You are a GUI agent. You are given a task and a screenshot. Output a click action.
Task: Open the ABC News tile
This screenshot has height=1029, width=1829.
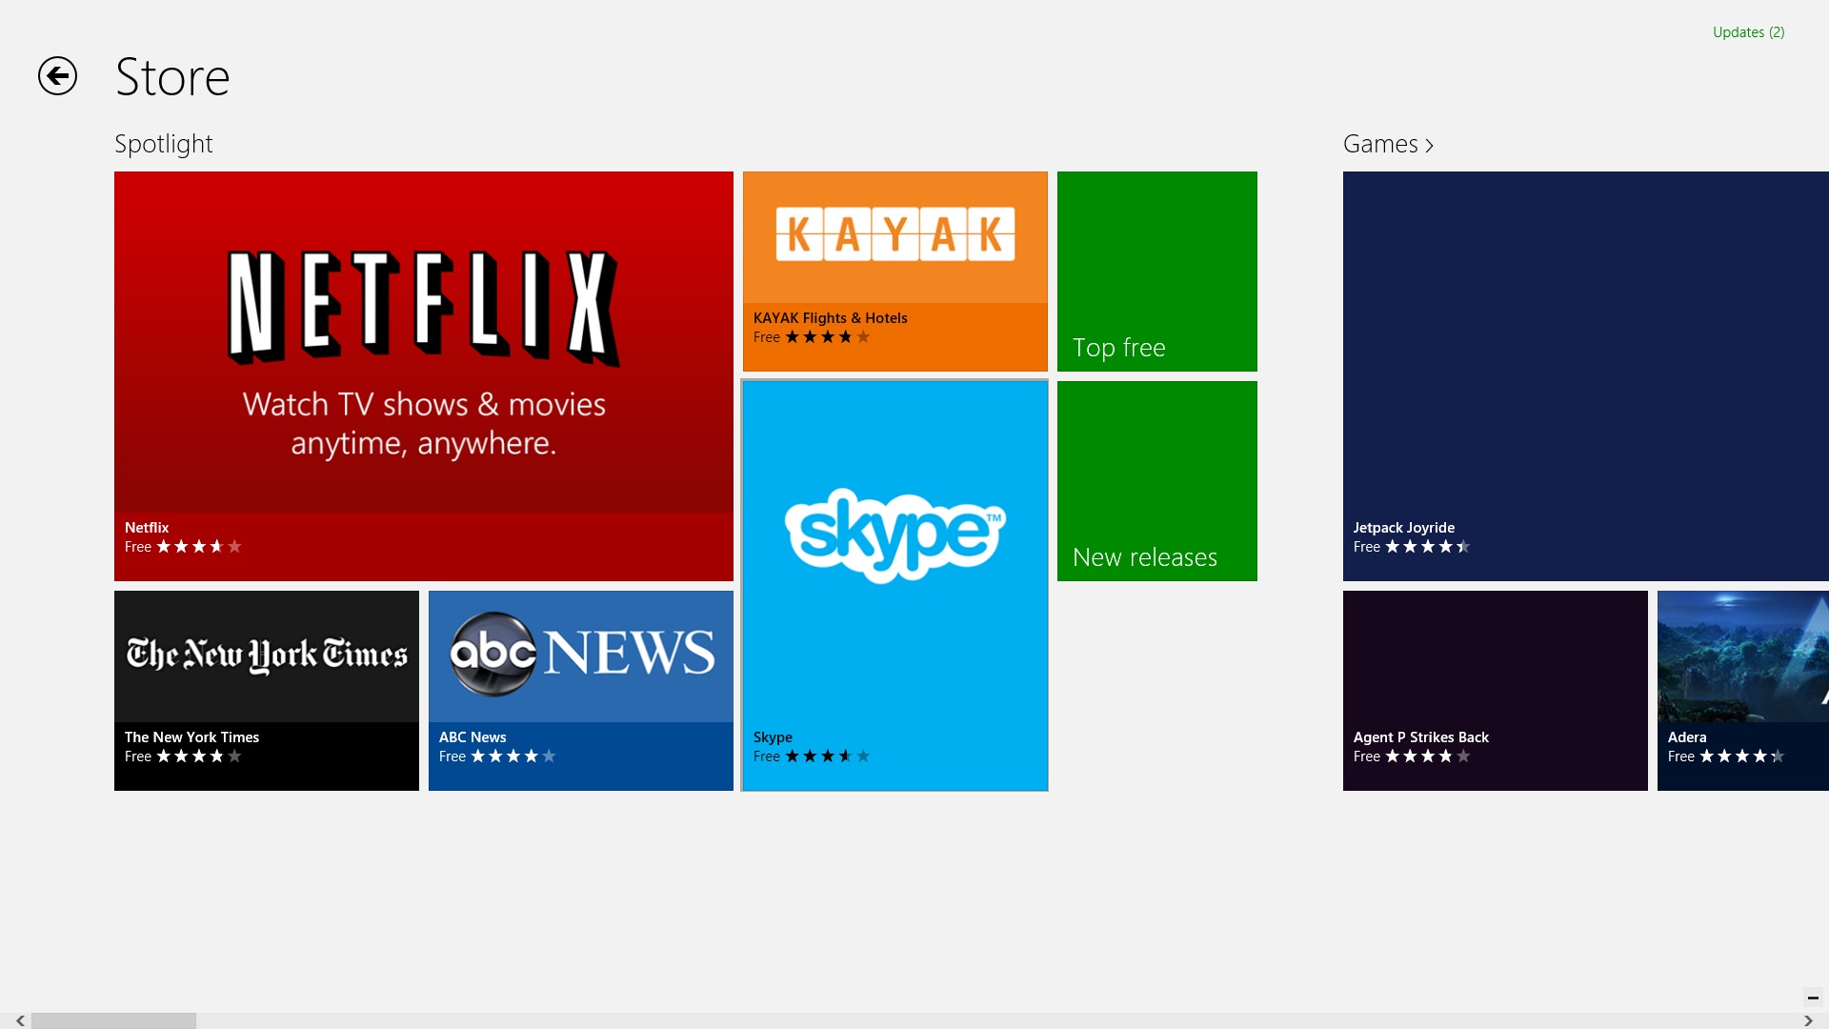pyautogui.click(x=581, y=691)
